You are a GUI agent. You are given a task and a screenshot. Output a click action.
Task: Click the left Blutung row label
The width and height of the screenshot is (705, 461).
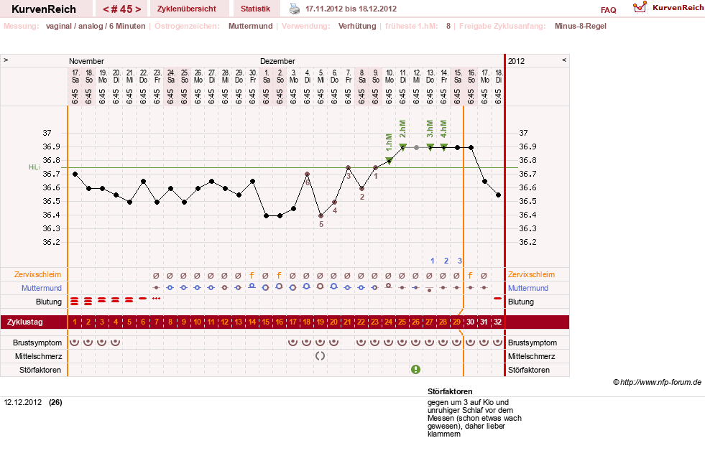click(x=49, y=302)
